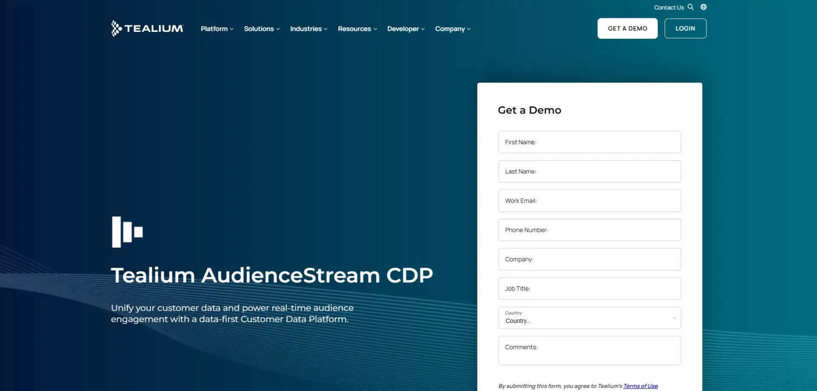Viewport: 817px width, 391px height.
Task: Click the Login button
Action: point(685,29)
